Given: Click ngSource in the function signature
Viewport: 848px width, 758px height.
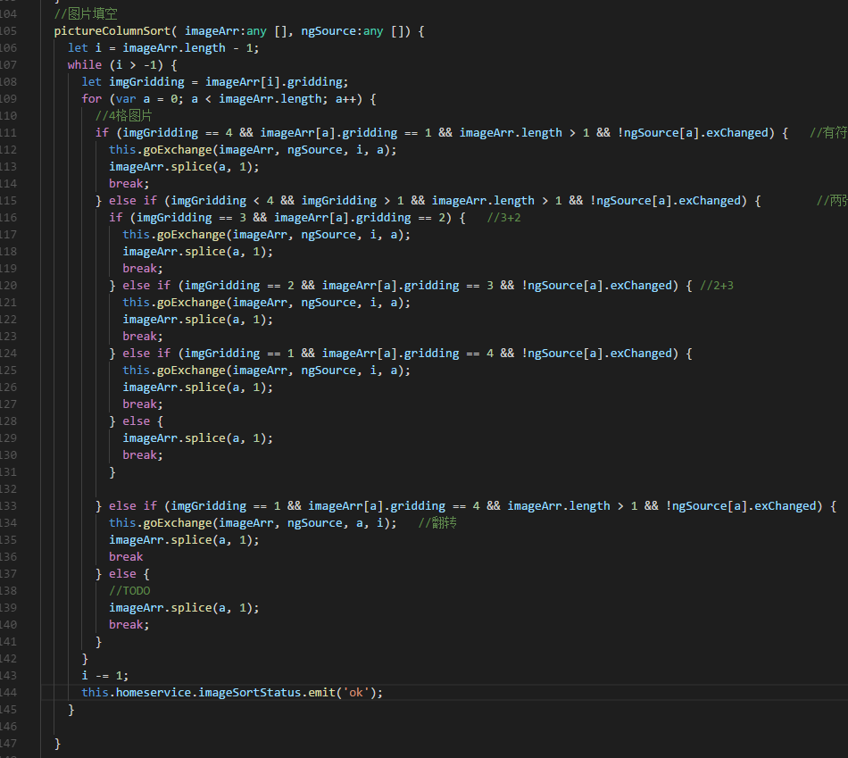Looking at the screenshot, I should pos(328,31).
